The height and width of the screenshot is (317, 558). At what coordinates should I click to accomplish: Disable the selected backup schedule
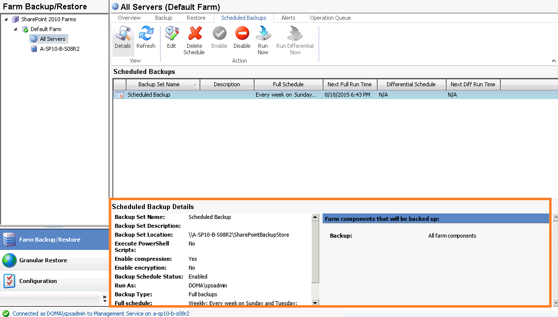coord(241,39)
